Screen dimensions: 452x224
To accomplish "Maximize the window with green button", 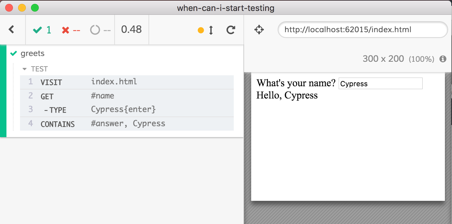I will [x=35, y=8].
